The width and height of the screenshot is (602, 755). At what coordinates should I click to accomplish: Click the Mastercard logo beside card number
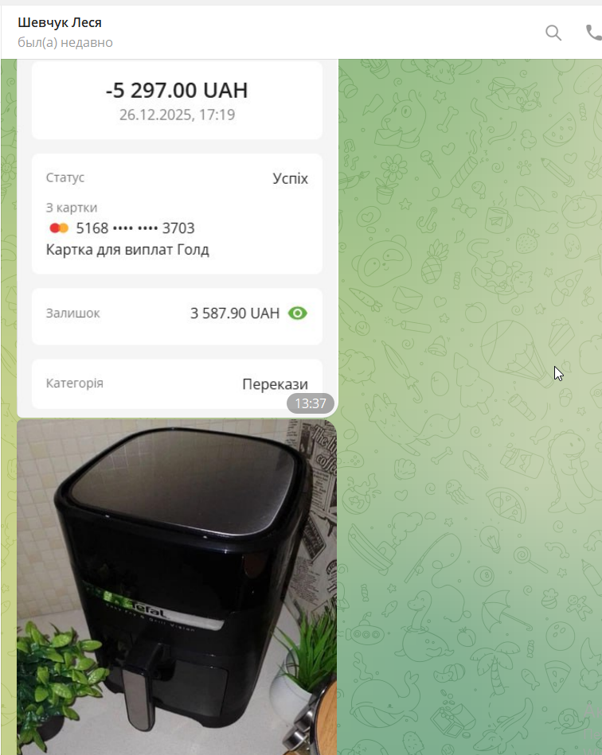tap(59, 228)
